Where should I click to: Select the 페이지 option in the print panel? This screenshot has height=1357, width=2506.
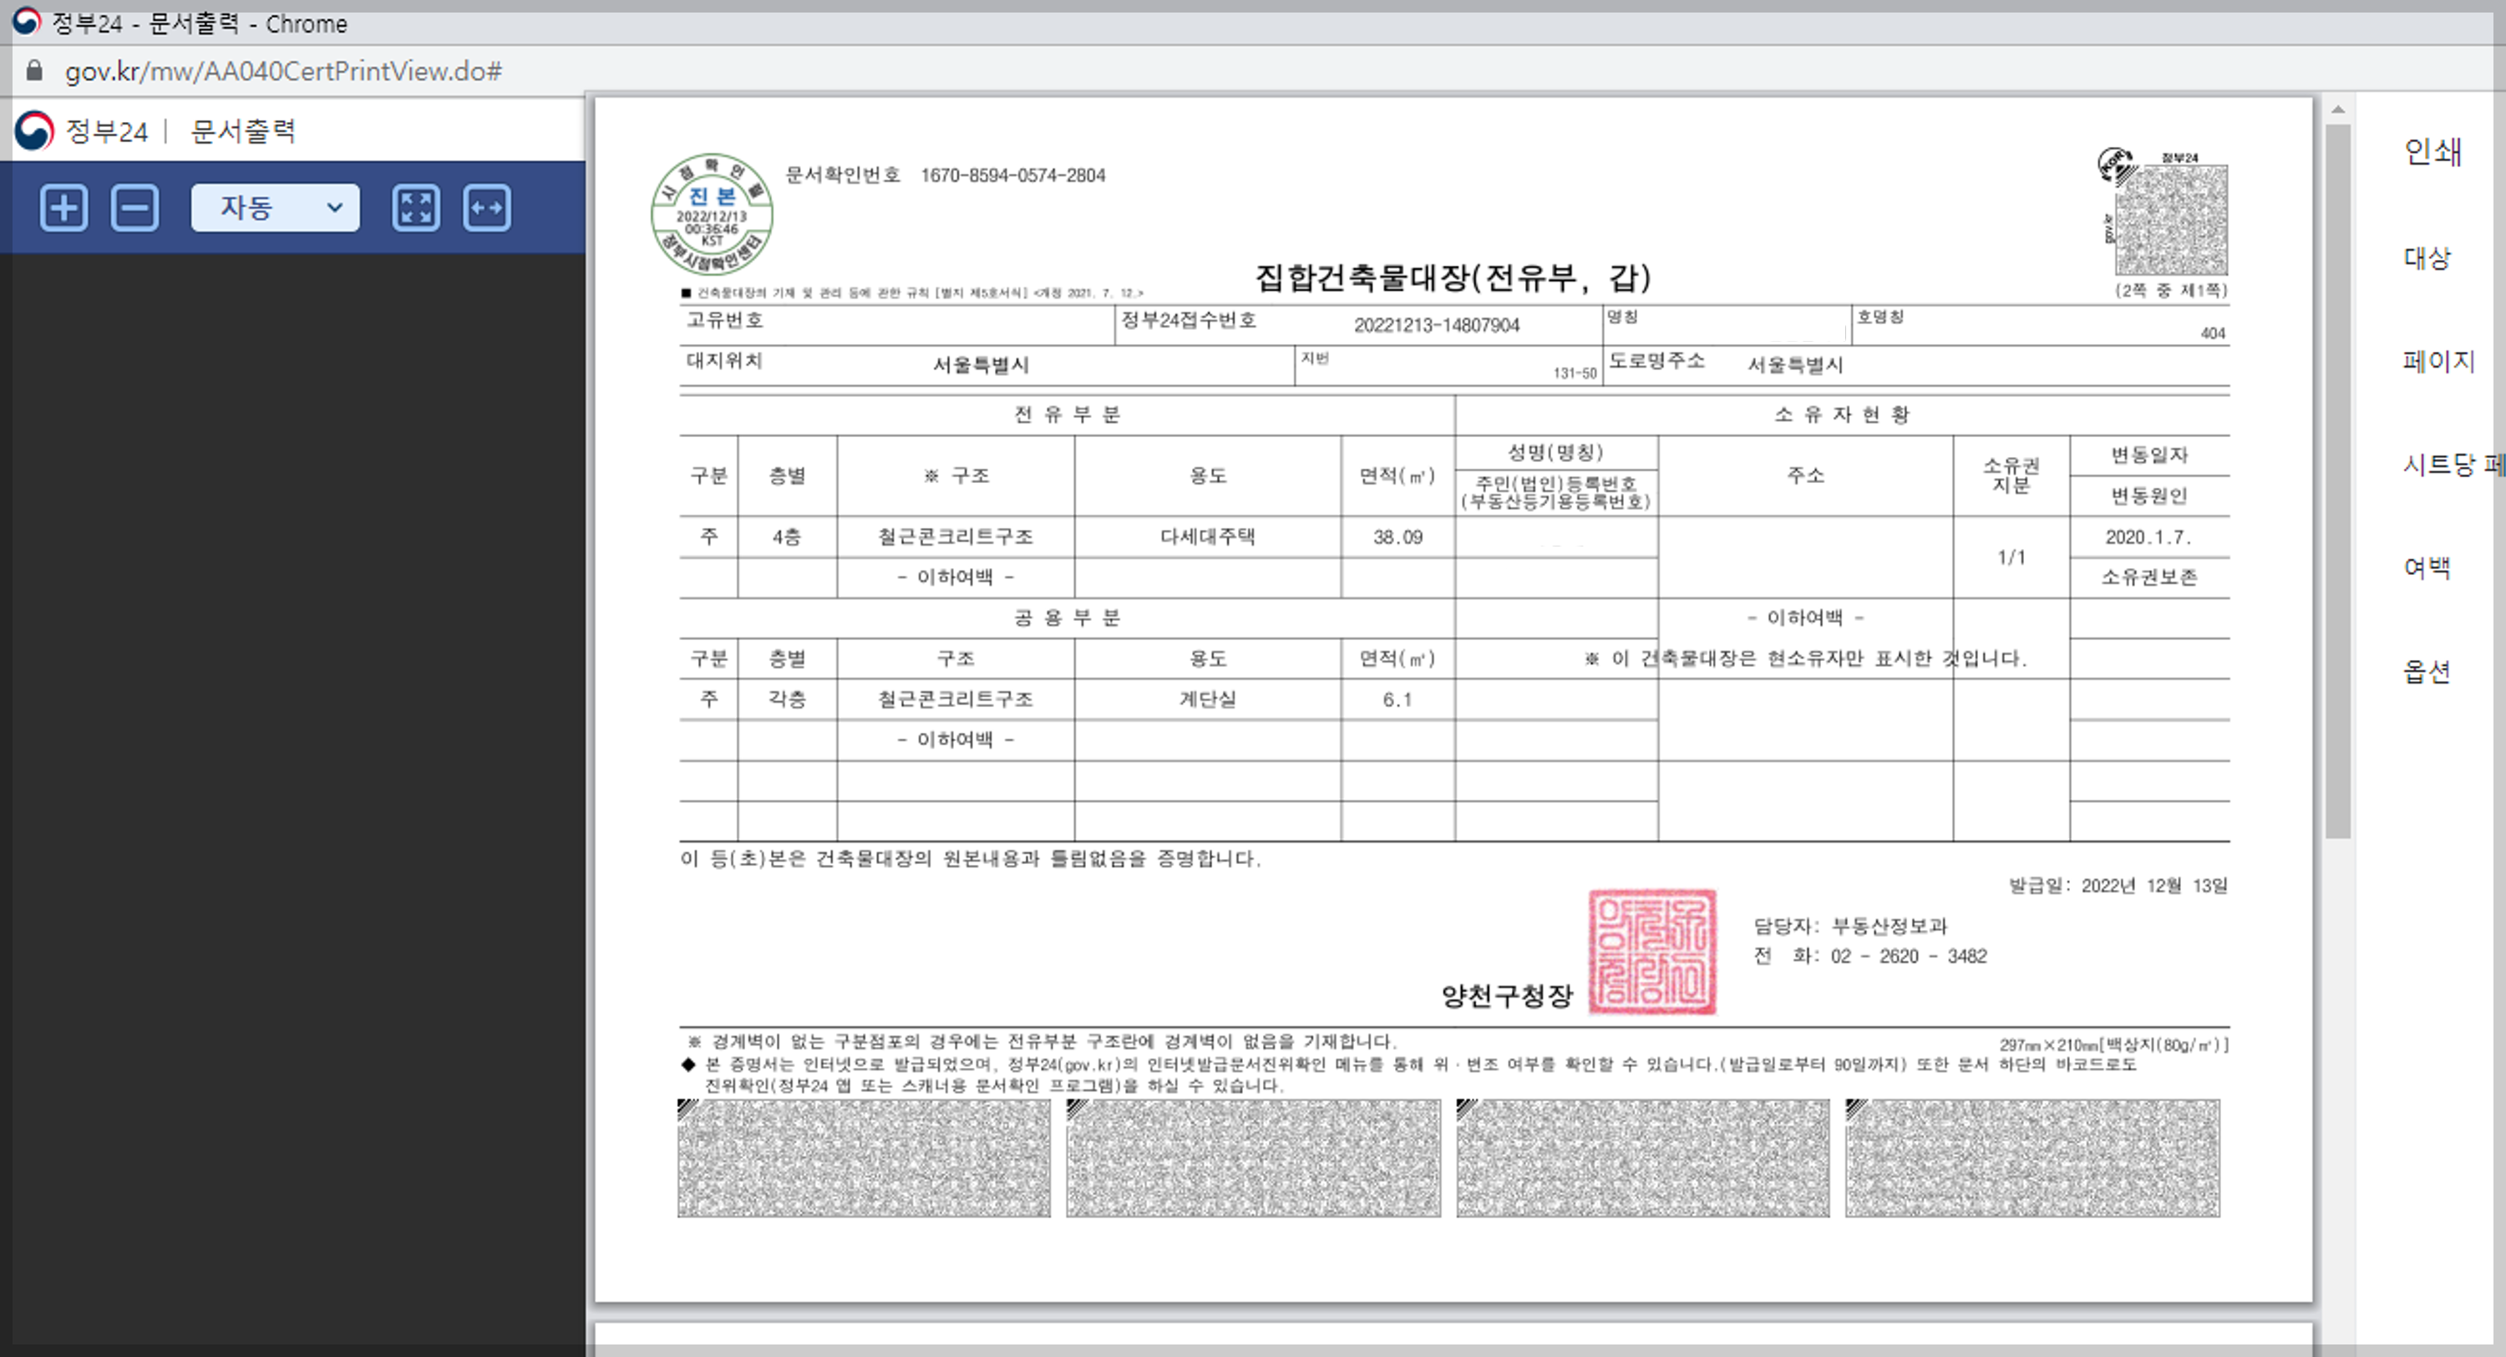(2437, 361)
